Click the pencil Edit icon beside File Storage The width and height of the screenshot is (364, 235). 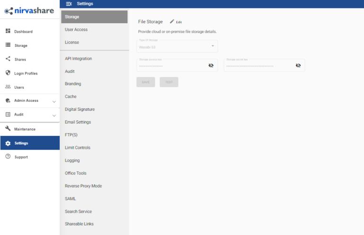(x=172, y=22)
